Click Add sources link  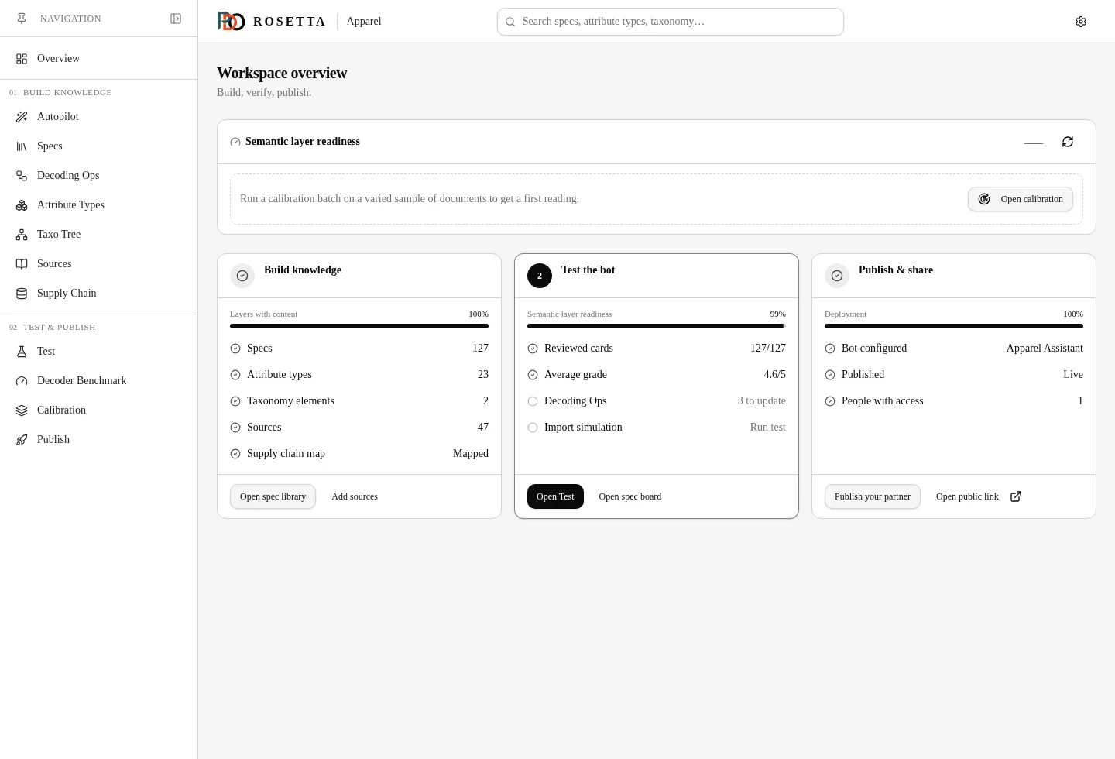tap(355, 496)
